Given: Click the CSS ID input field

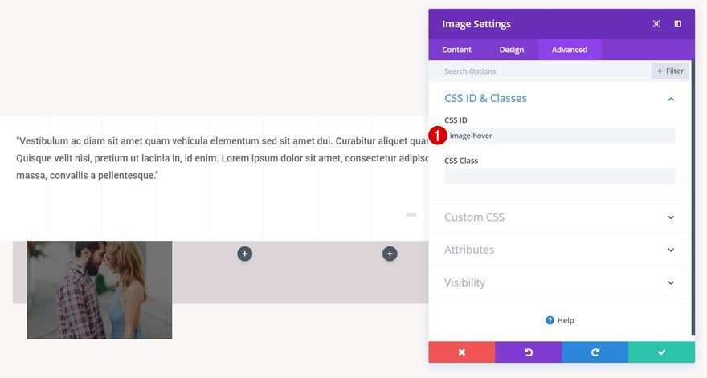Looking at the screenshot, I should pyautogui.click(x=560, y=136).
